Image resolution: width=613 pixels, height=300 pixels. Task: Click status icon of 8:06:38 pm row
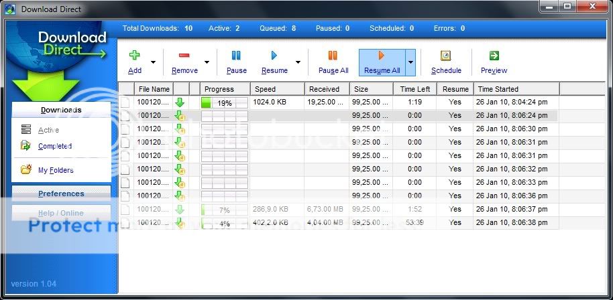click(x=180, y=223)
